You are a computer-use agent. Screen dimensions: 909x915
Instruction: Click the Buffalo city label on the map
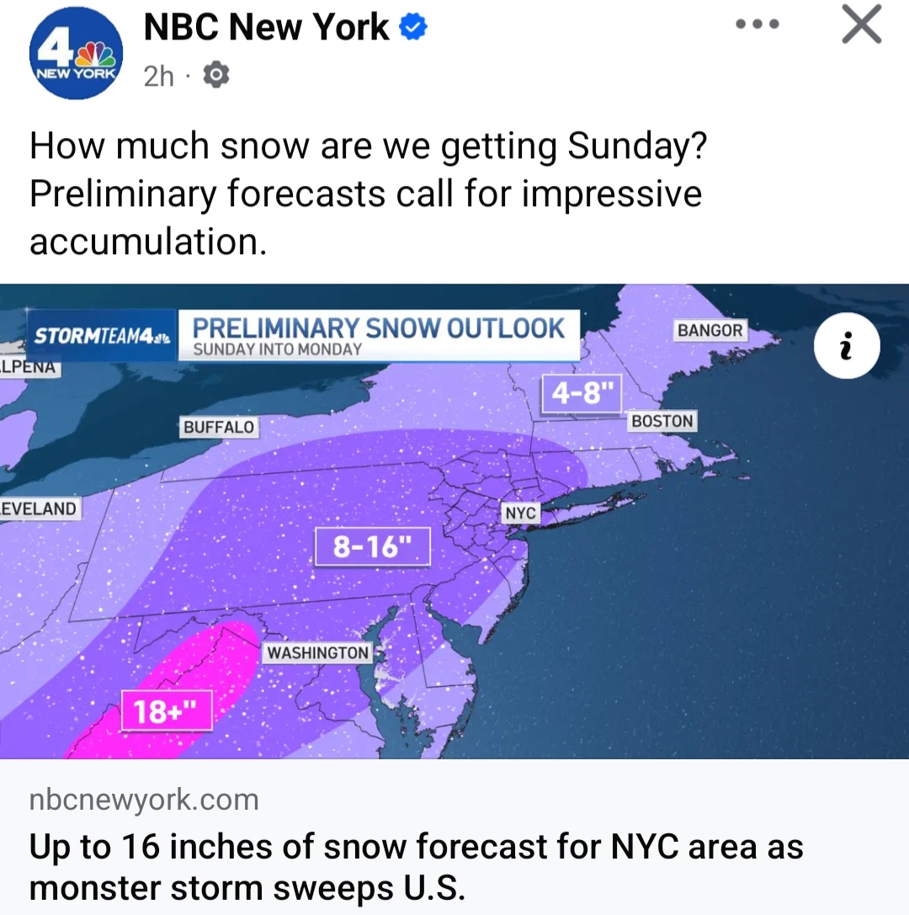point(219,427)
